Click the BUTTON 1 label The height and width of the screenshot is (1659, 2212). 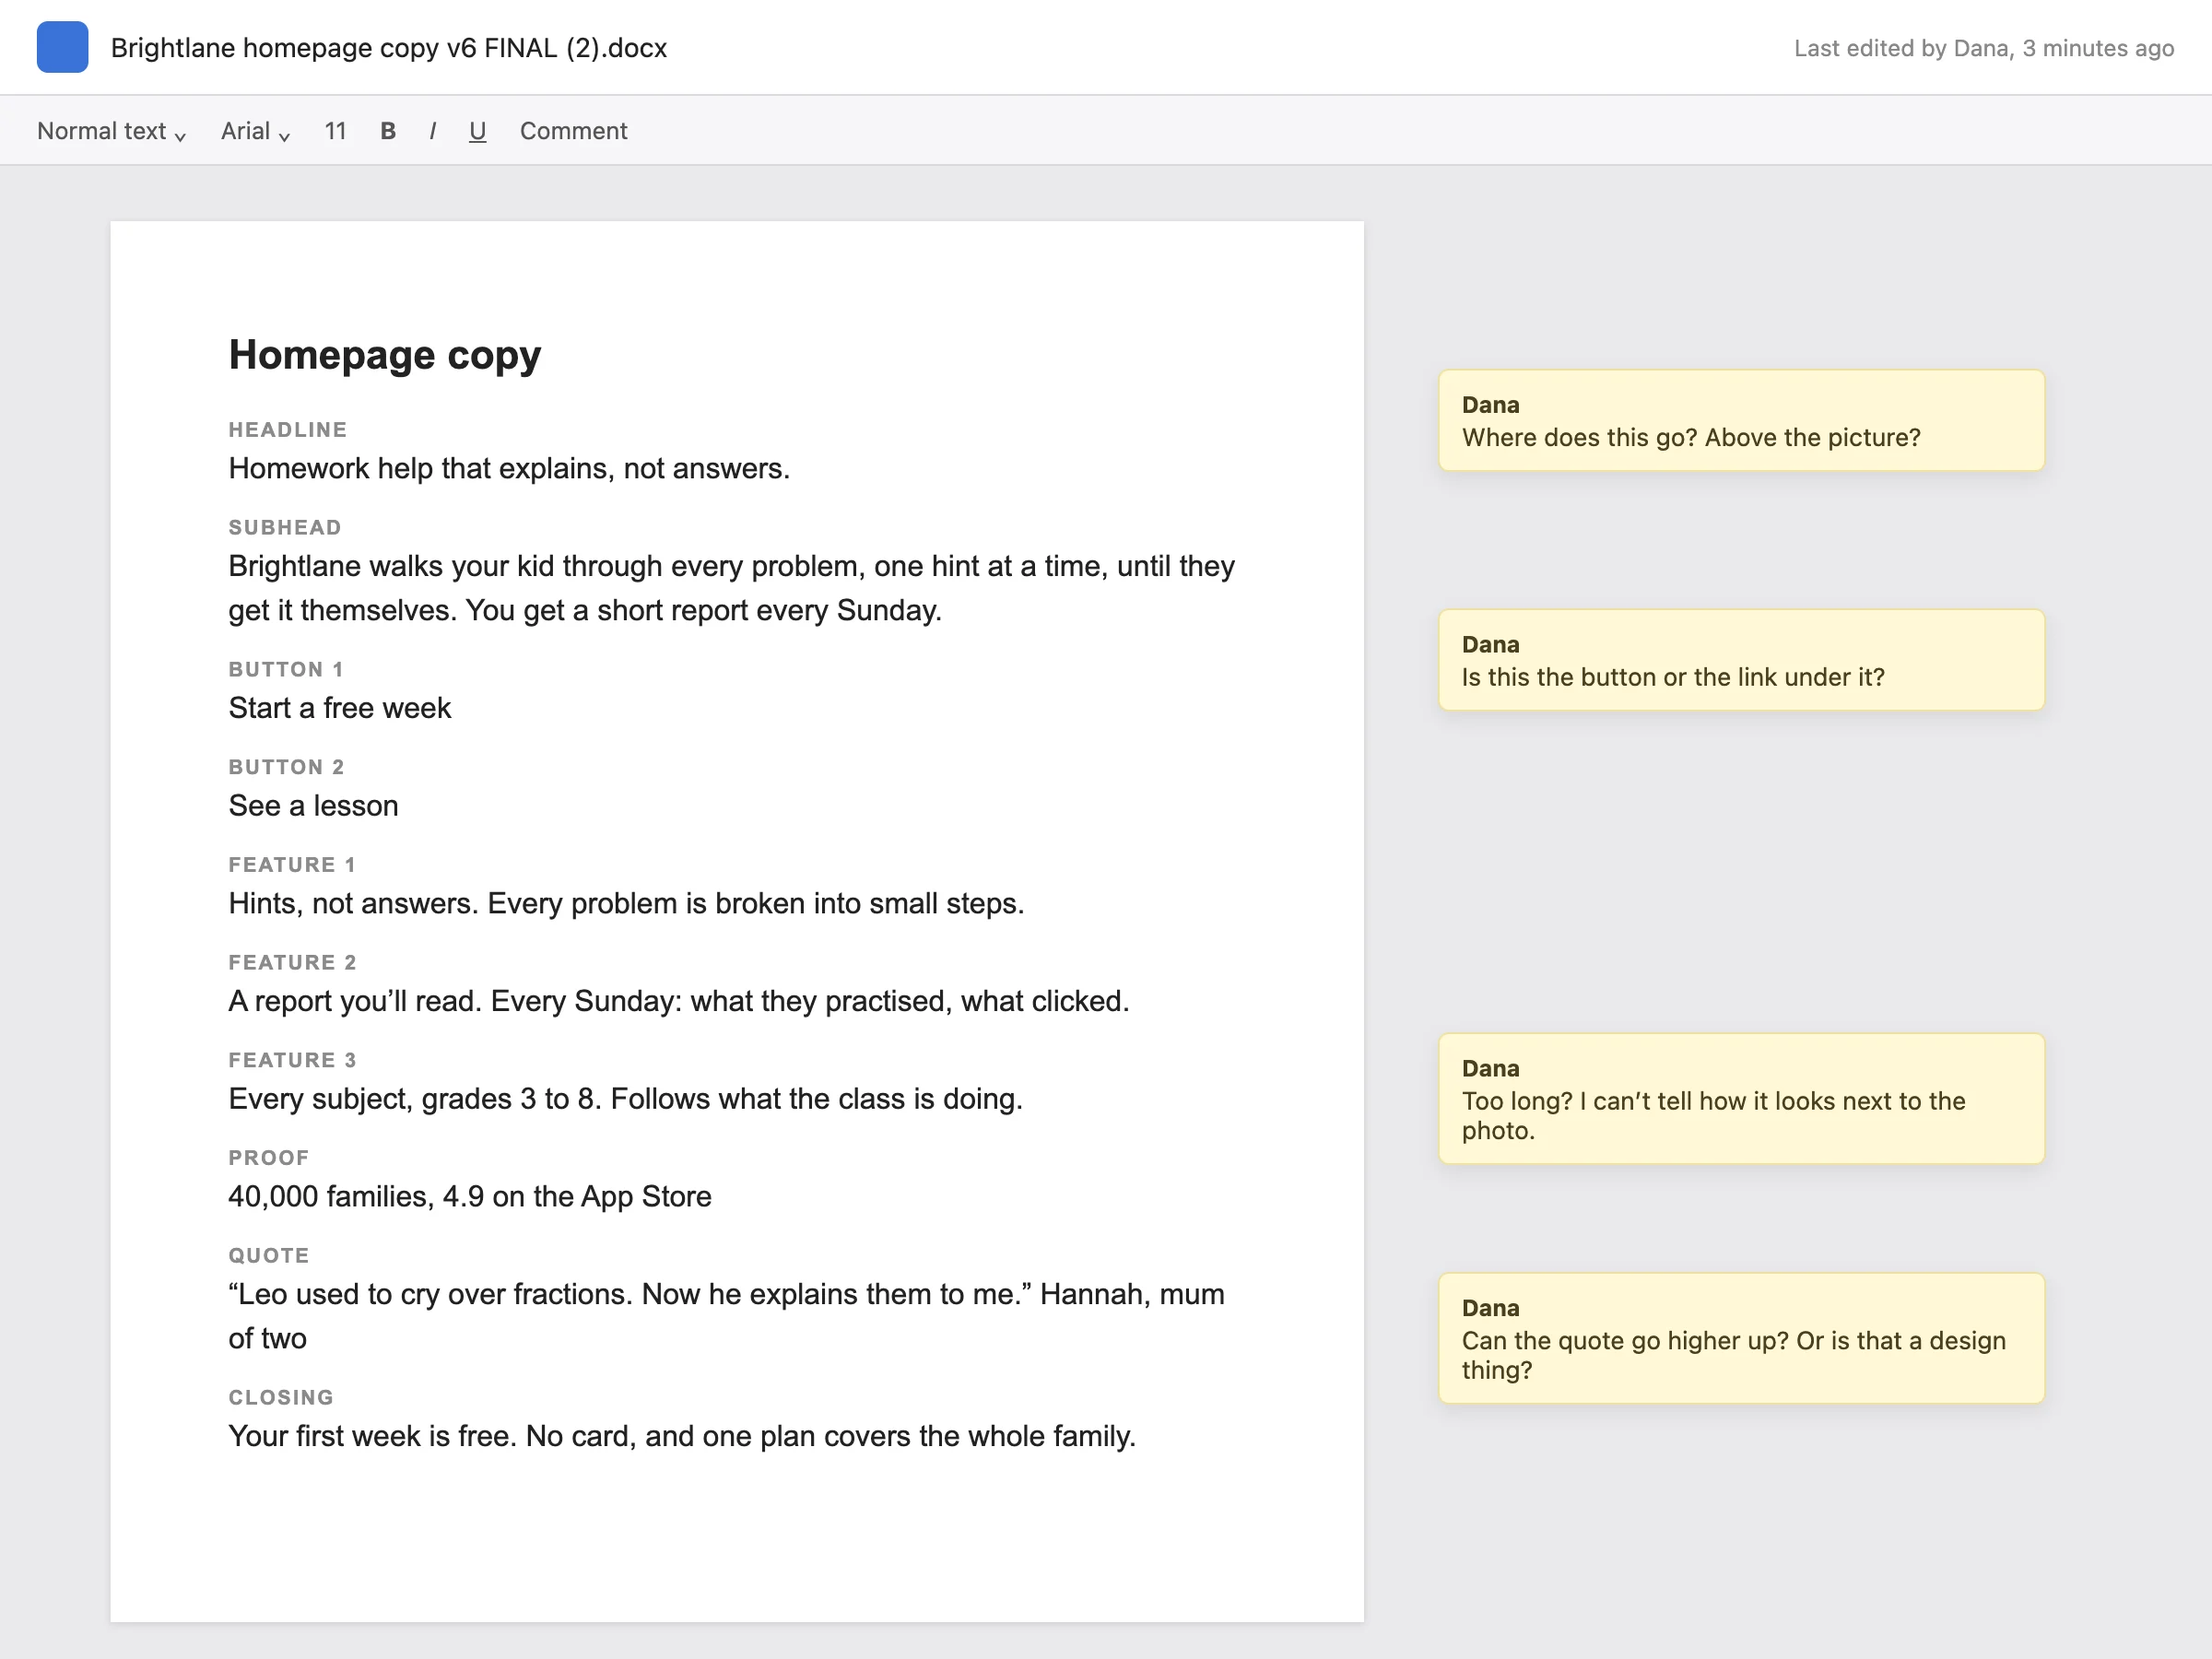[x=286, y=669]
